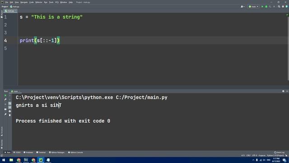
Task: Open the Python Console tab
Action: coord(75,153)
